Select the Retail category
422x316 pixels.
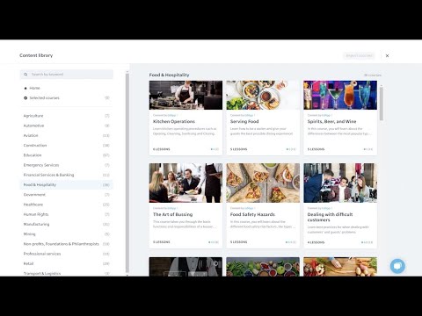point(66,263)
